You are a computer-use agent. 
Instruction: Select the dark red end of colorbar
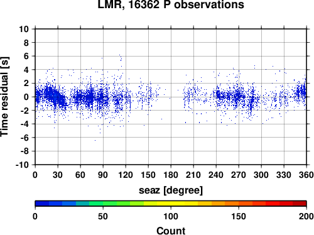click(x=300, y=203)
